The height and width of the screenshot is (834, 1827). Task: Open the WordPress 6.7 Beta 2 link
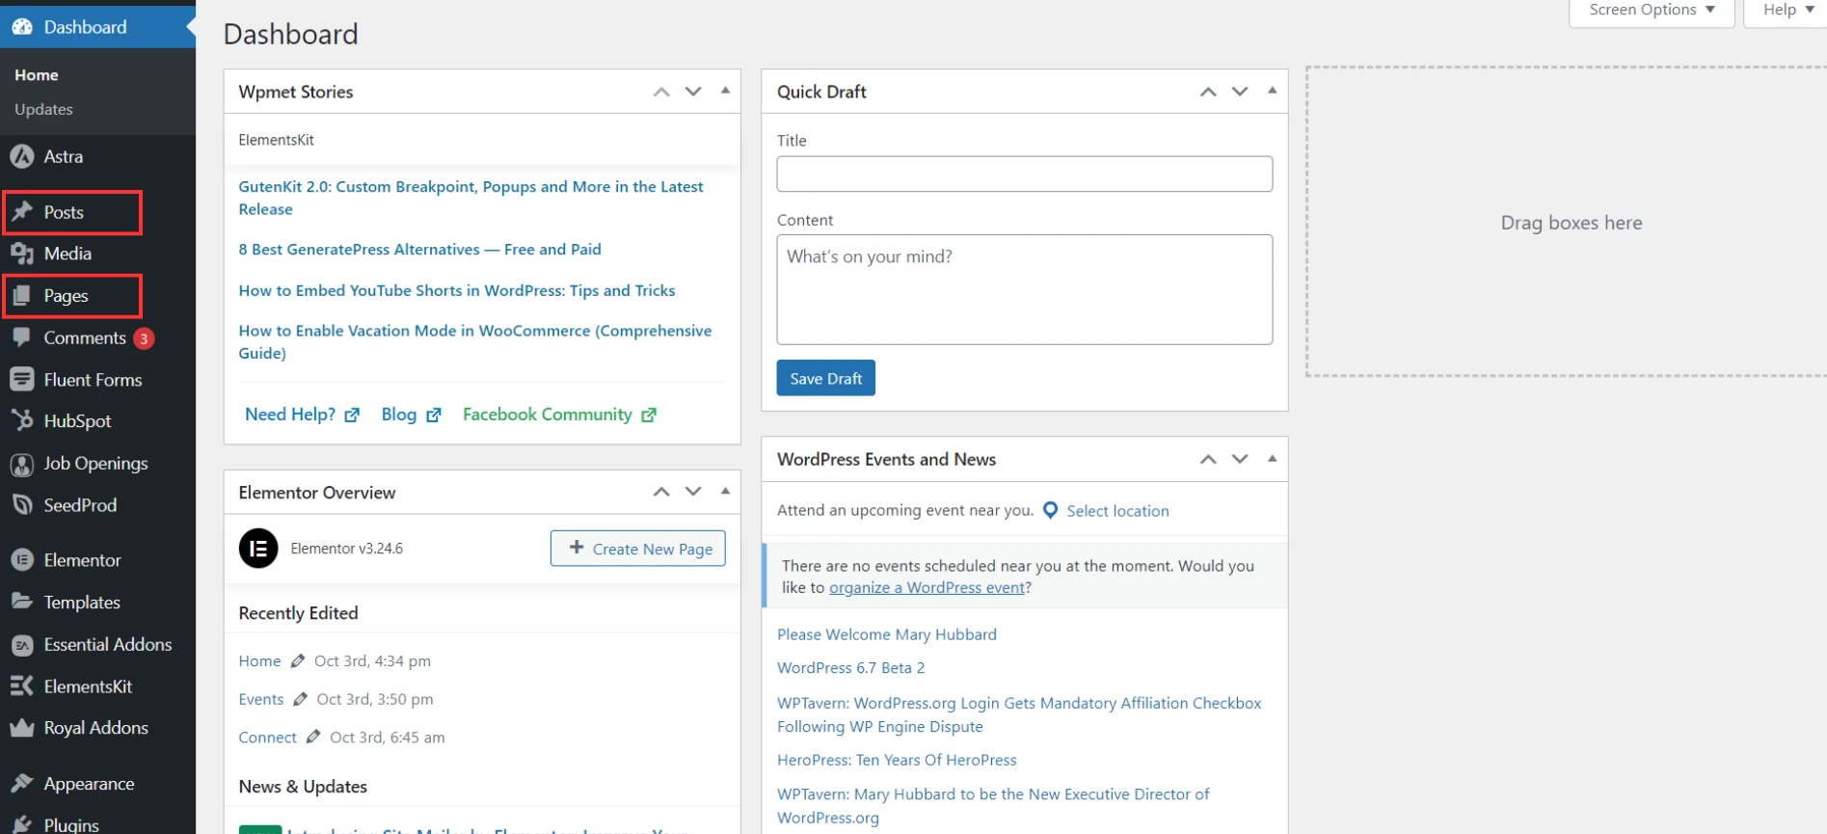tap(850, 668)
